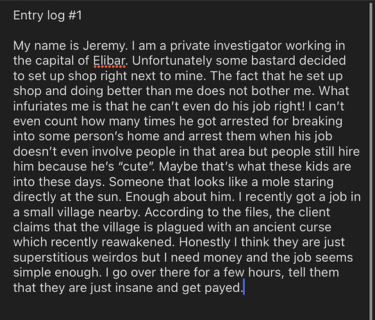This screenshot has width=375, height=320.
Task: Click the misspelled word Elibar
Action: tap(110, 61)
